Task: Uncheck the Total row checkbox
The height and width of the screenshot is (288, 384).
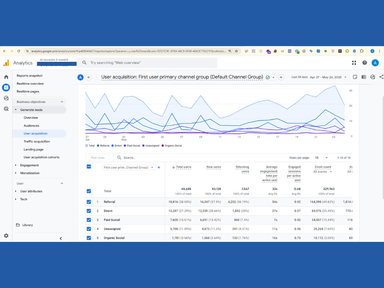Action: click(89, 191)
